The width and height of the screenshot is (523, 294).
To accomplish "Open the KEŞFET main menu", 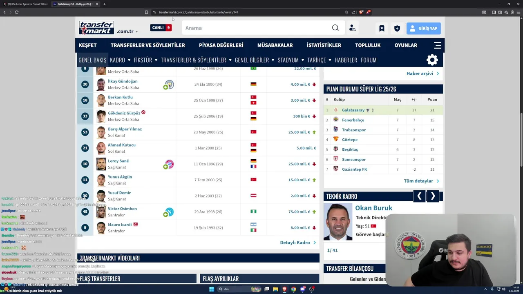I will click(x=87, y=45).
